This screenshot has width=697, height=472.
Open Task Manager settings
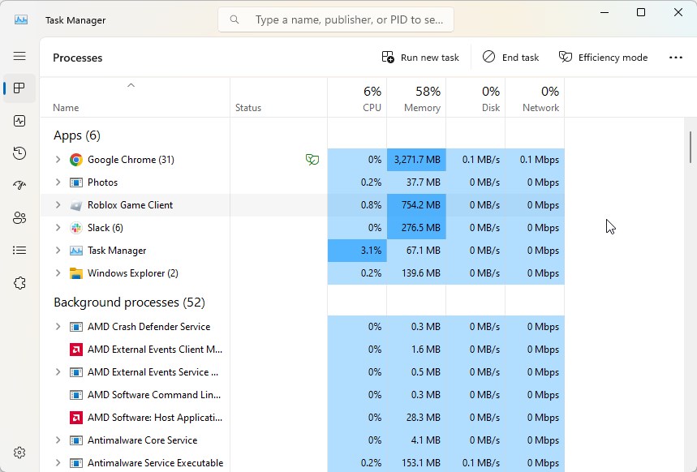click(19, 453)
